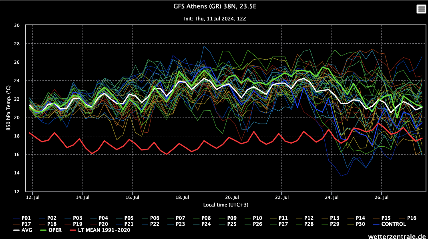Image resolution: width=428 pixels, height=239 pixels.
Task: Click the 16 value on y-axis
Action: 17,154
